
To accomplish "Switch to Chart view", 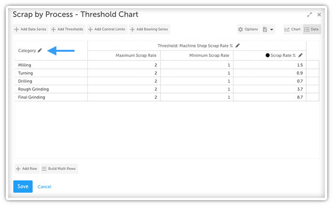I will (292, 29).
